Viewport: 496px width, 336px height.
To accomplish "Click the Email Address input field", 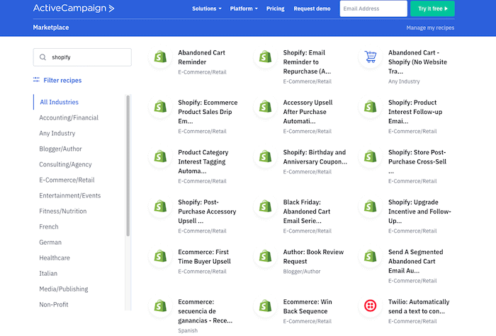I will click(373, 8).
